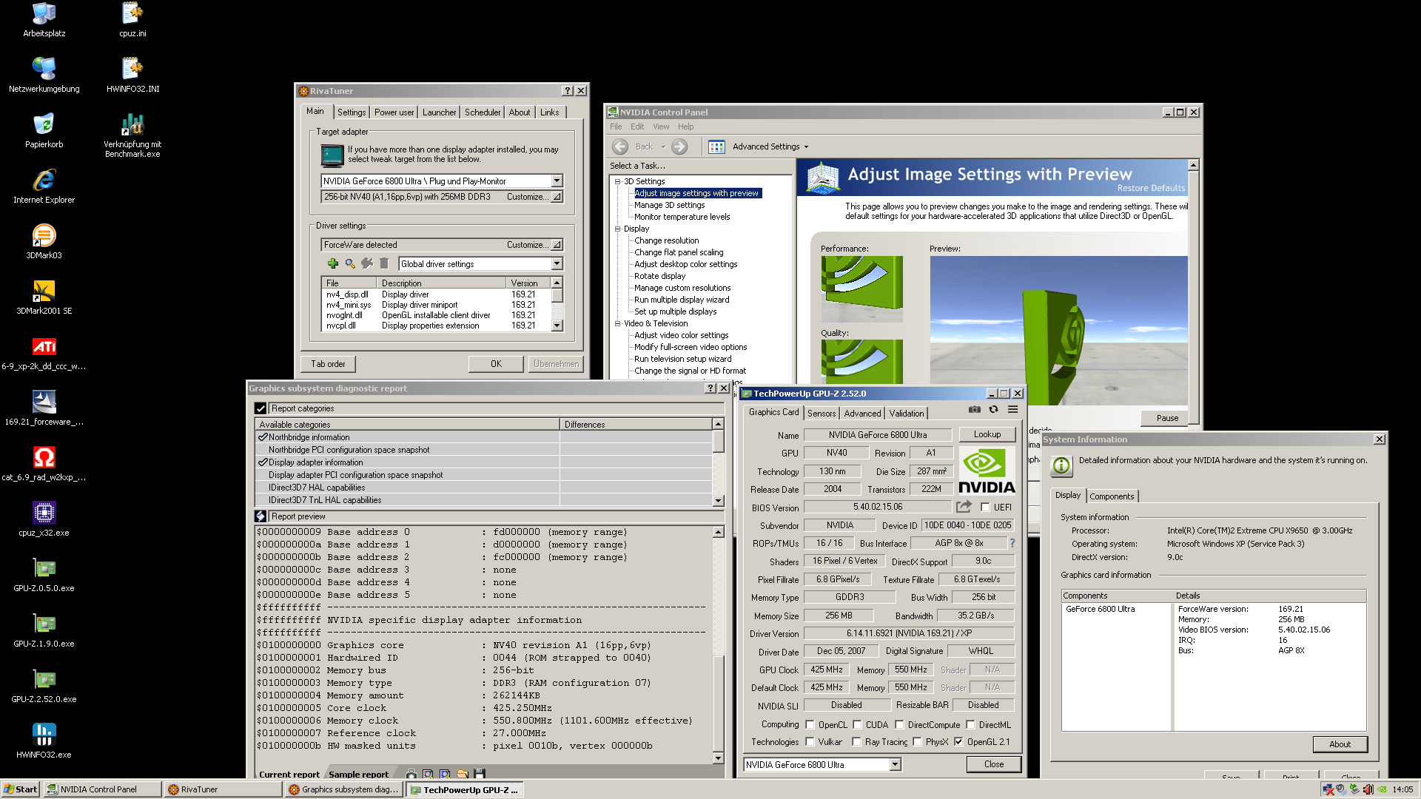Click About button in System Information
Image resolution: width=1421 pixels, height=799 pixels.
pyautogui.click(x=1340, y=744)
